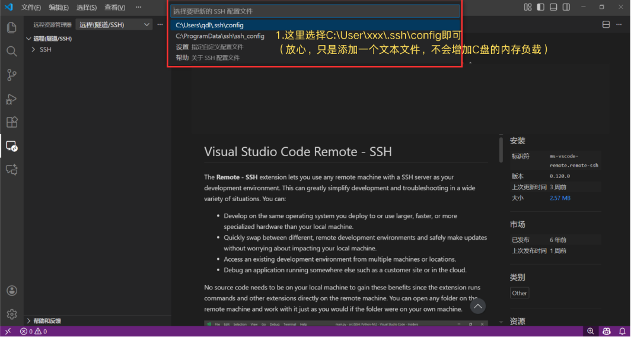
Task: Open Remote Explorer view's ellipsis actions
Action: pos(160,24)
